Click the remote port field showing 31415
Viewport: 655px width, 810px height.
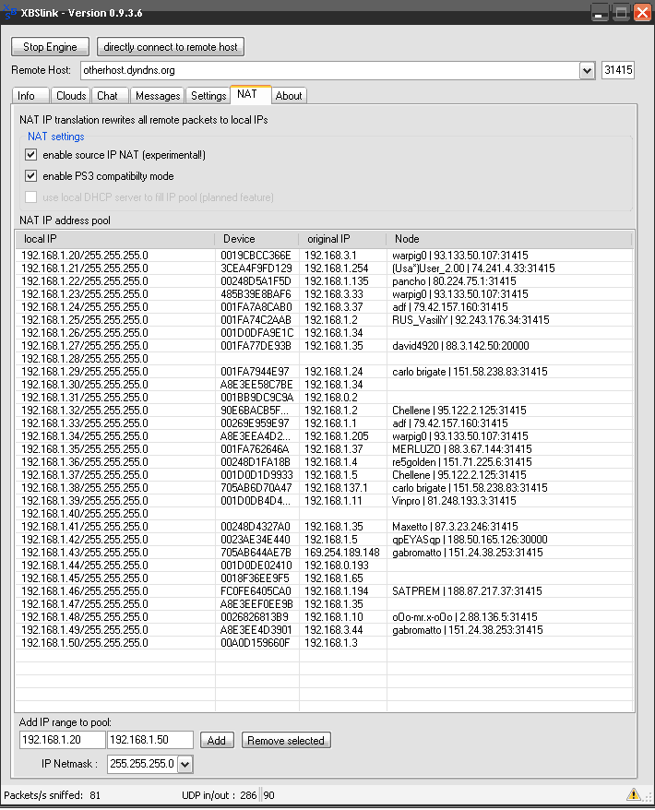tap(617, 70)
